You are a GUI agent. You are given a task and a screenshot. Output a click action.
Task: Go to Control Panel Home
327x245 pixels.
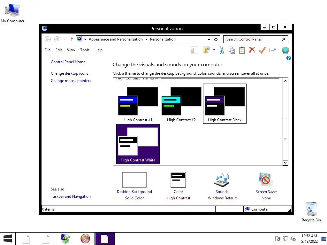(x=68, y=62)
